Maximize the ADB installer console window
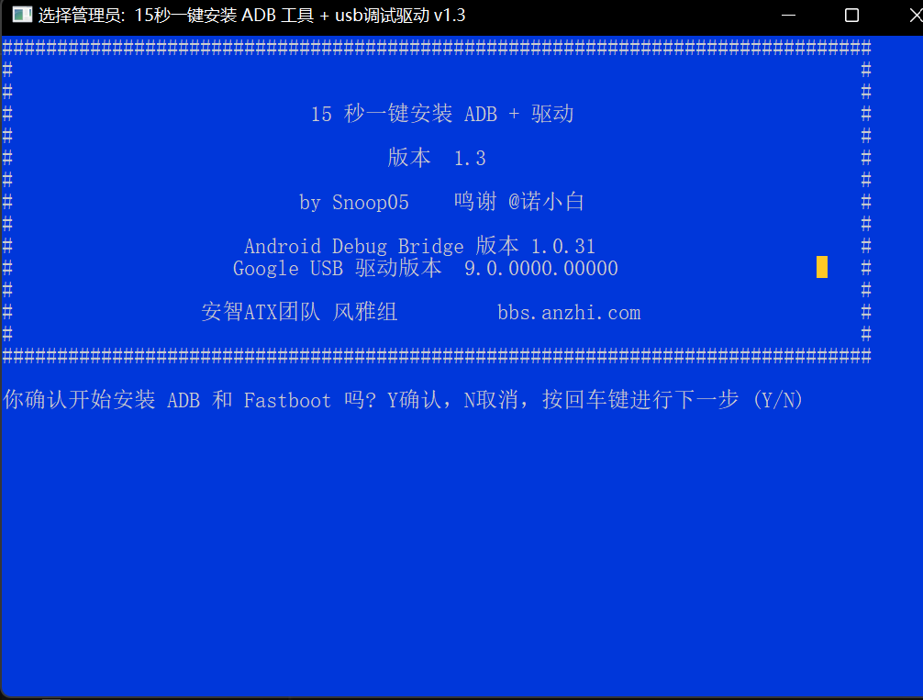Image resolution: width=923 pixels, height=700 pixels. point(851,16)
